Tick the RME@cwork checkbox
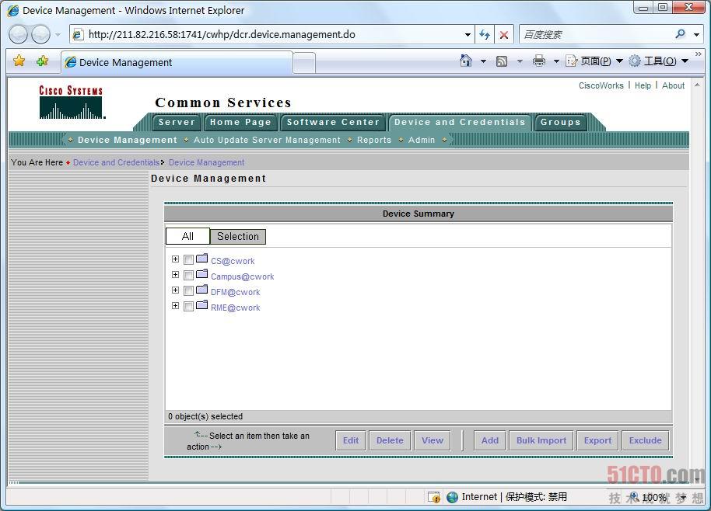Screen dimensions: 711x511 pyautogui.click(x=188, y=307)
